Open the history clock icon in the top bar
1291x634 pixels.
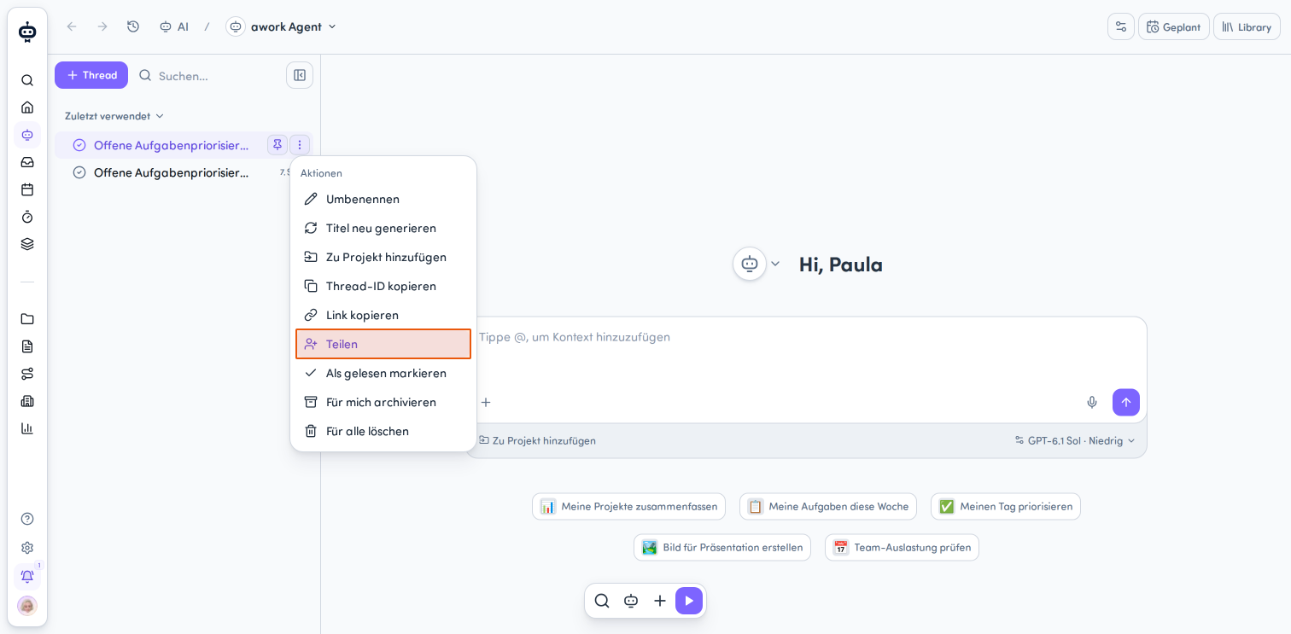pyautogui.click(x=133, y=26)
